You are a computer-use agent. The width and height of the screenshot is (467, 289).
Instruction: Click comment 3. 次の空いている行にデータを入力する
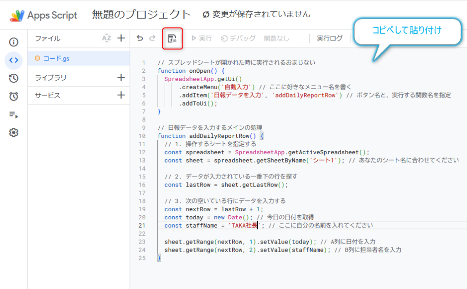[225, 201]
